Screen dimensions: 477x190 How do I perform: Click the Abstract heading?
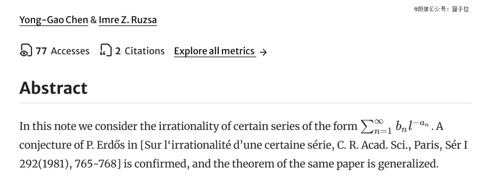tap(53, 88)
